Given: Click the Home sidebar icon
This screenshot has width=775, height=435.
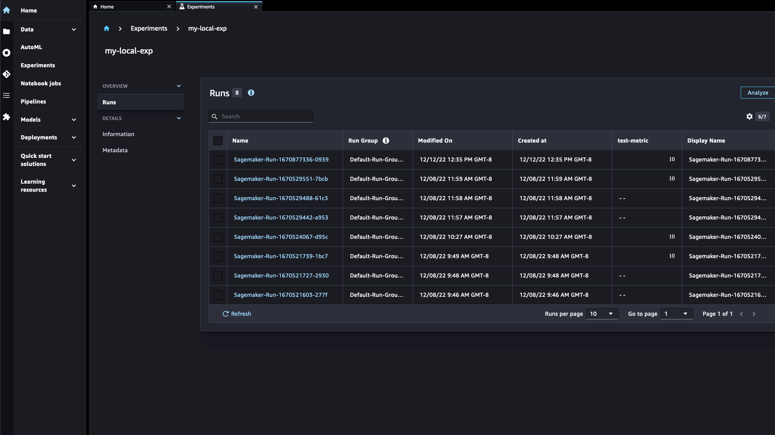Looking at the screenshot, I should (x=6, y=10).
